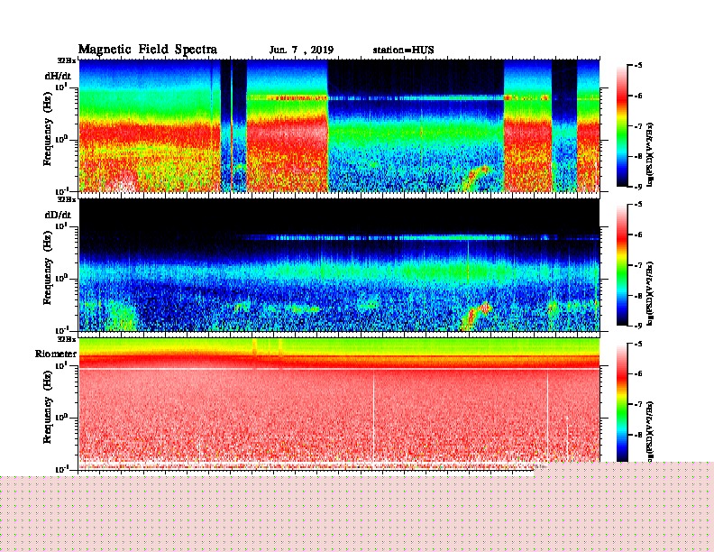Click the 10^0 frequency tick of the Riometer panel

pyautogui.click(x=61, y=418)
